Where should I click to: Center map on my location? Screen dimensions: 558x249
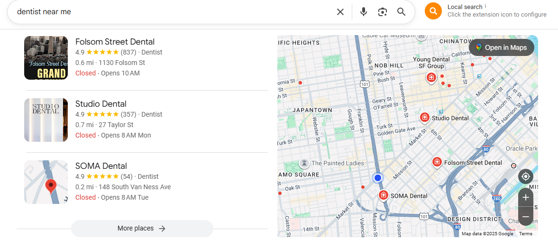525,177
